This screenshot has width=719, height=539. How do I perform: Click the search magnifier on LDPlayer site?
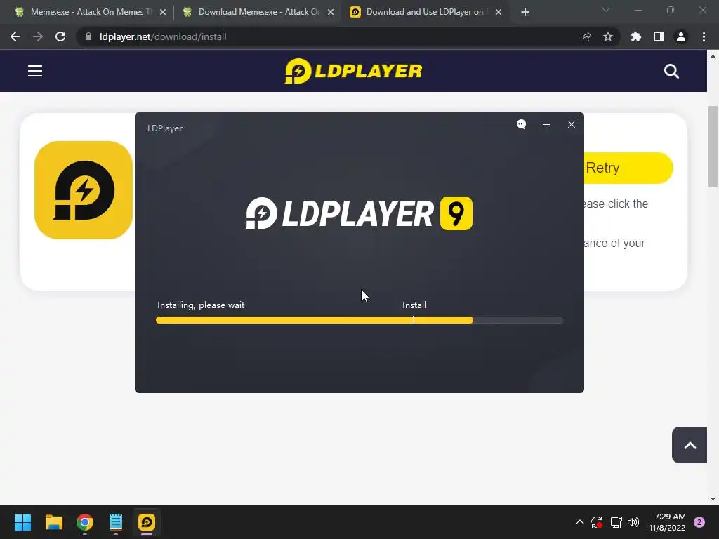click(x=671, y=71)
